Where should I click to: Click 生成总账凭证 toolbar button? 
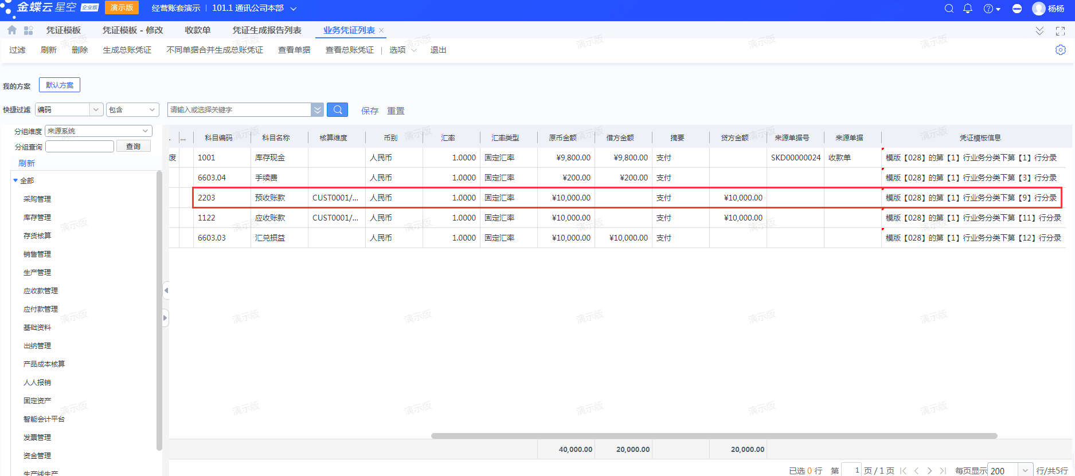click(x=127, y=50)
